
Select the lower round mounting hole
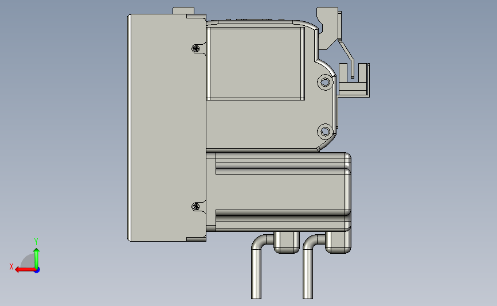click(325, 131)
